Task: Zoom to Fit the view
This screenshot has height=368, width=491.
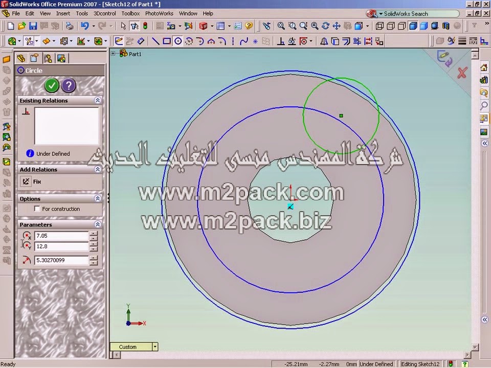Action: [281, 26]
